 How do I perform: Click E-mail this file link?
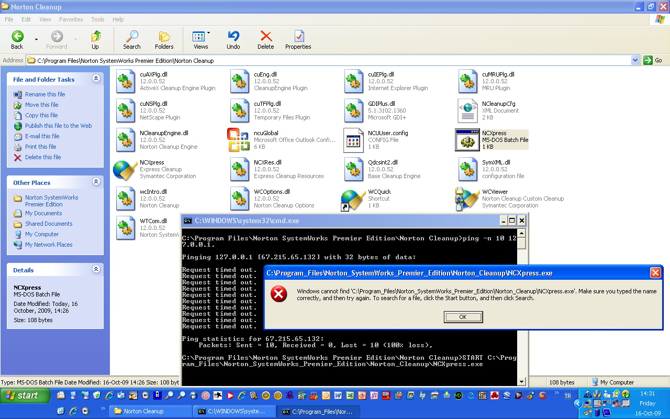[42, 136]
